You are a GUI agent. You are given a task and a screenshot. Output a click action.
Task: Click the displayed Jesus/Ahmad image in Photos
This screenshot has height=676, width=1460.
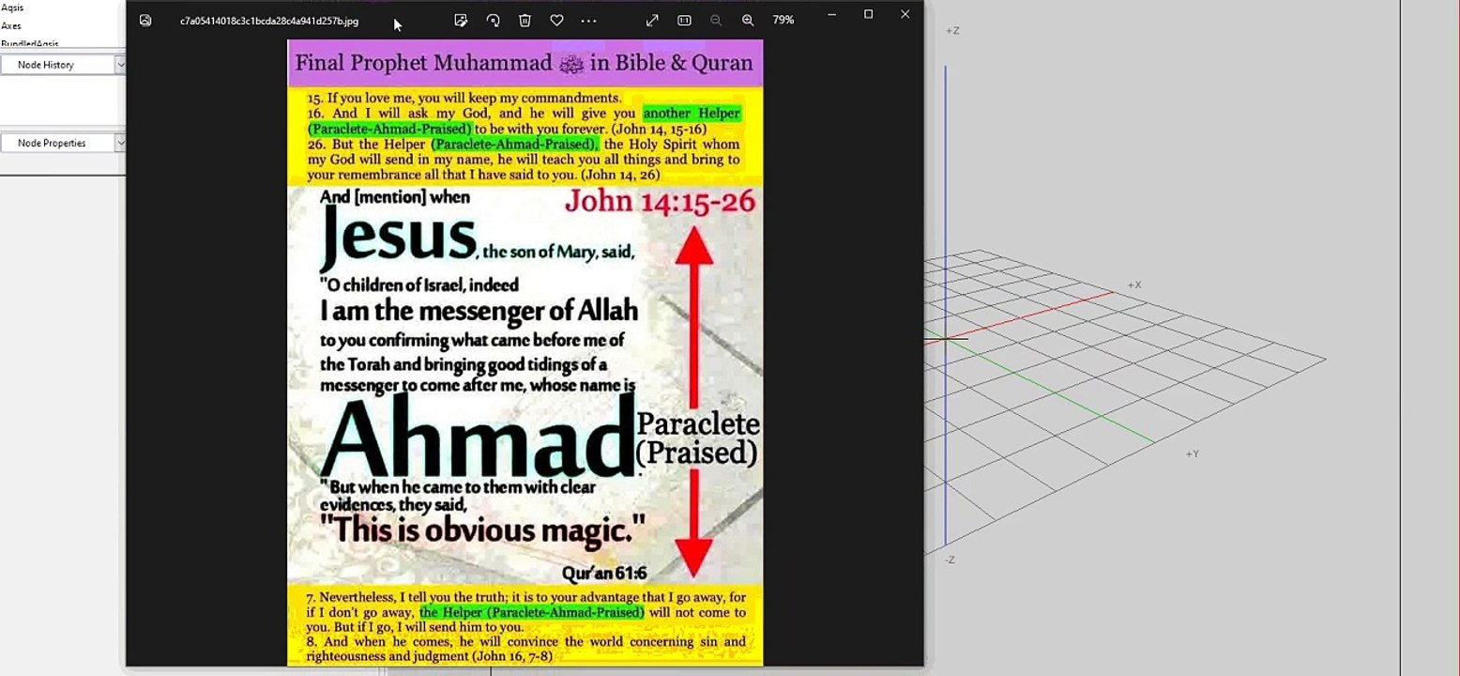pyautogui.click(x=525, y=353)
